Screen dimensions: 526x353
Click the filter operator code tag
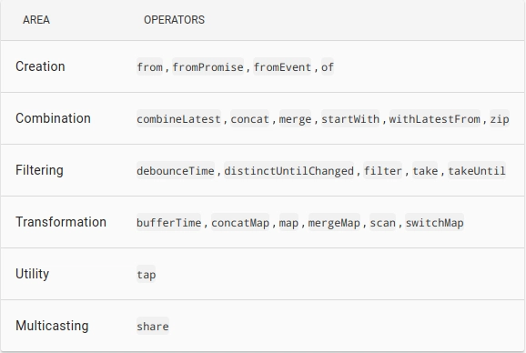pos(383,170)
